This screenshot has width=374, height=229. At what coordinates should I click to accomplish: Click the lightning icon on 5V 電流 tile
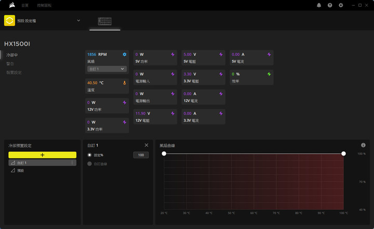(269, 54)
